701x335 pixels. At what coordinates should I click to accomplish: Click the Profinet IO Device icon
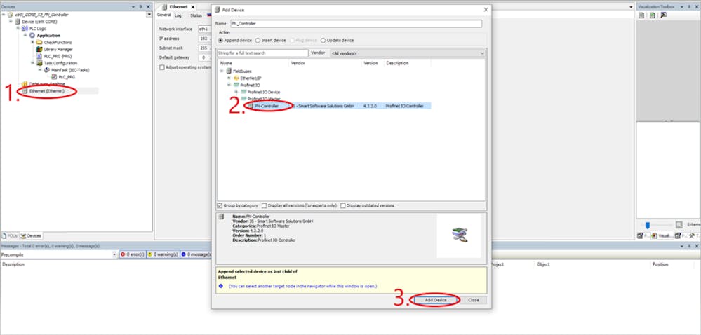[x=243, y=92]
